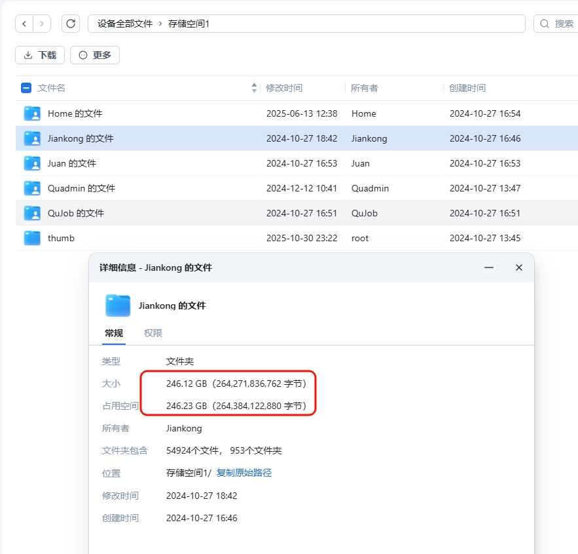
Task: Sort by 文件名 column header
Action: tap(51, 88)
